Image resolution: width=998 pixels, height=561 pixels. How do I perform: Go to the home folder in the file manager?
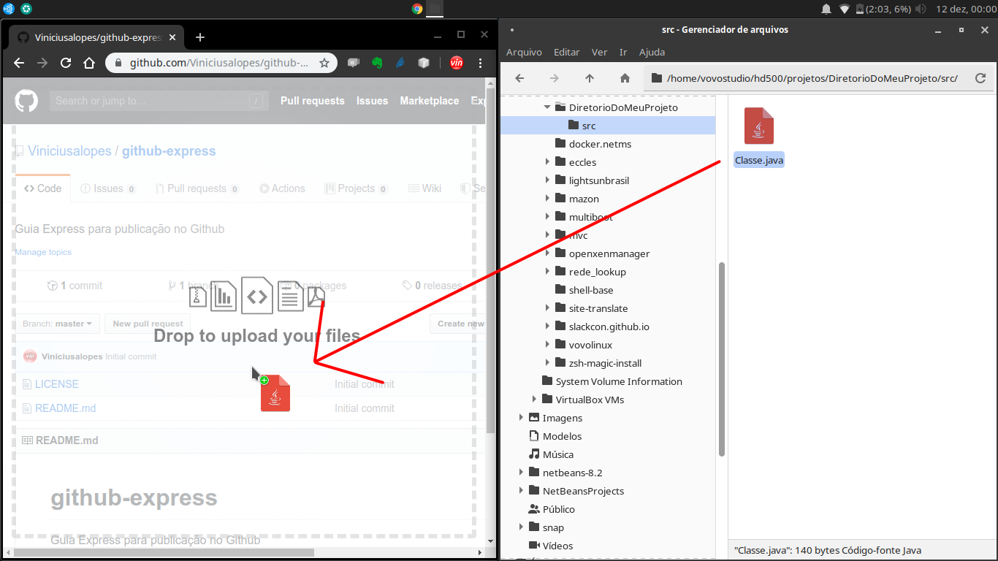(625, 78)
